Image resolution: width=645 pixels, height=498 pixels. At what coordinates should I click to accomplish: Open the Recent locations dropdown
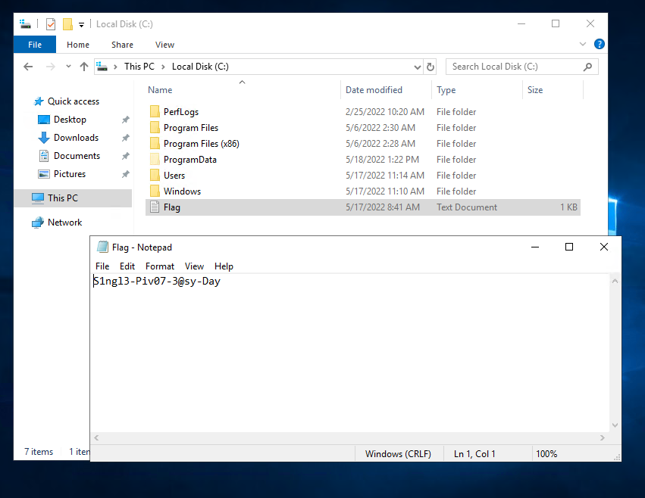pyautogui.click(x=68, y=67)
